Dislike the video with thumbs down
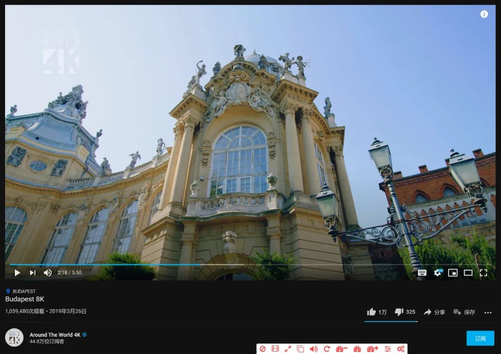The width and height of the screenshot is (501, 354). pyautogui.click(x=405, y=312)
